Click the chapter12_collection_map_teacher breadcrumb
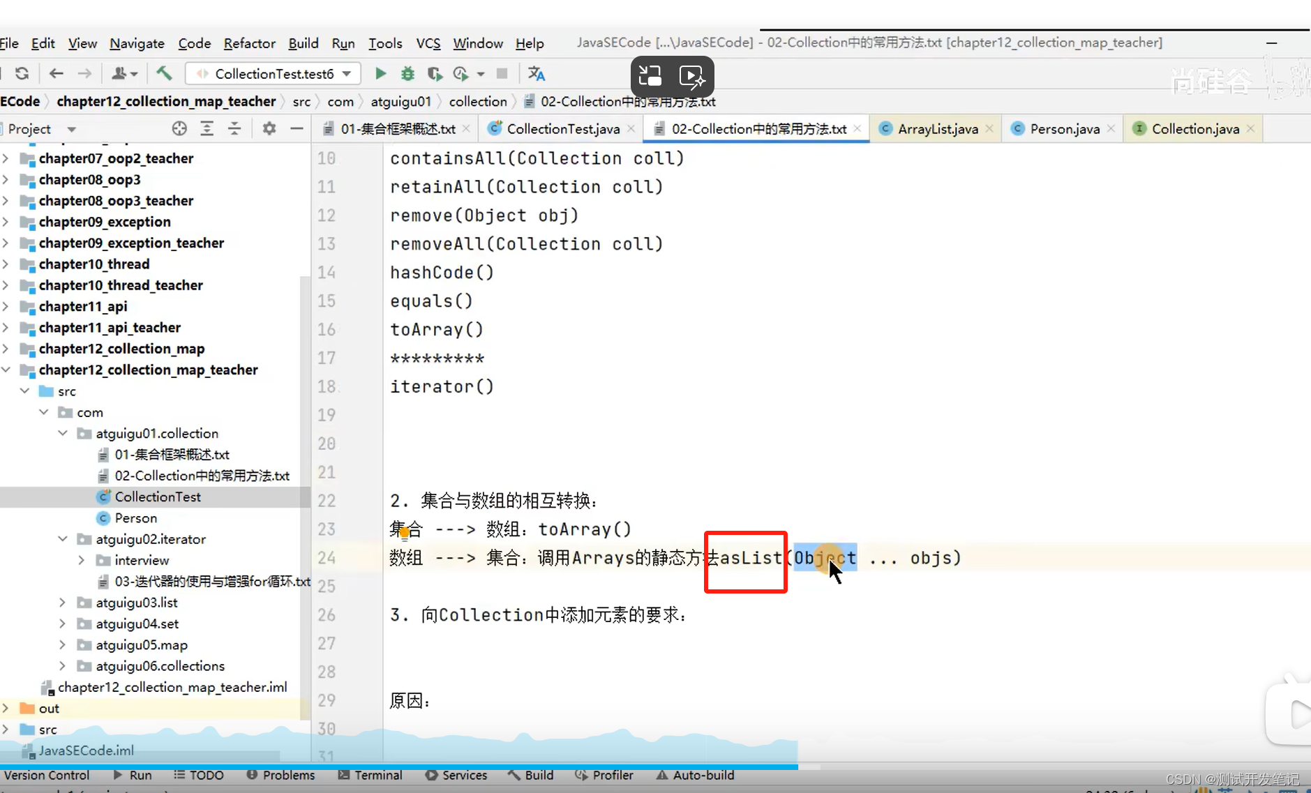Viewport: 1311px width, 793px height. click(166, 102)
